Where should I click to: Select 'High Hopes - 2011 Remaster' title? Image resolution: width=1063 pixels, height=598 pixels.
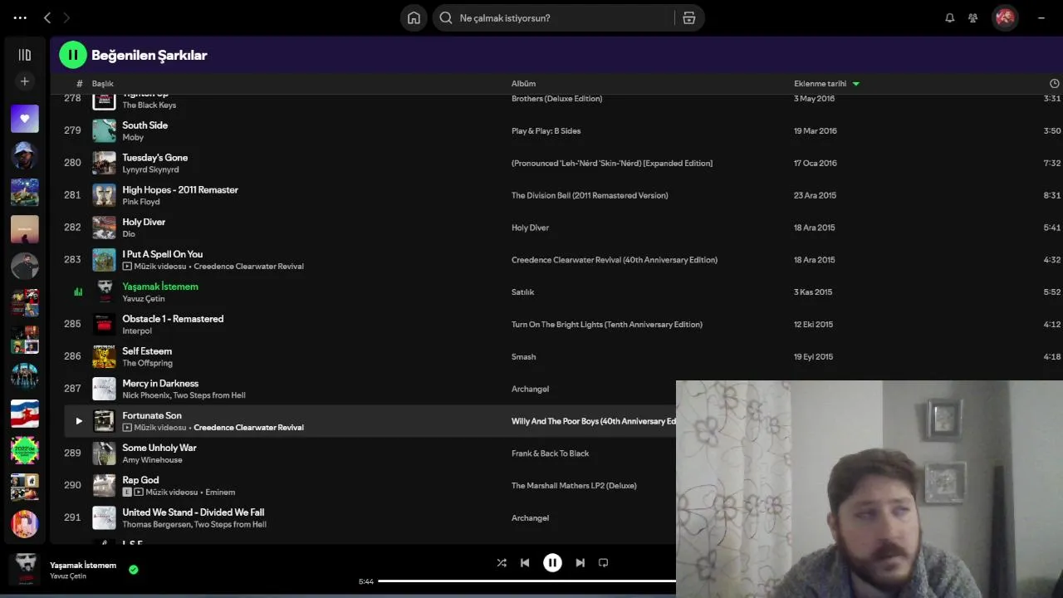[180, 190]
